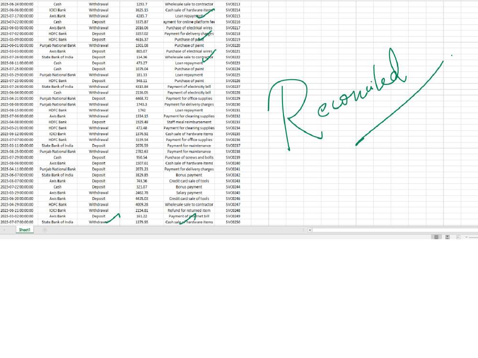Click date cell 2025-07-17 00:00:00
Viewport: 478px width, 358px height.
pyautogui.click(x=19, y=16)
